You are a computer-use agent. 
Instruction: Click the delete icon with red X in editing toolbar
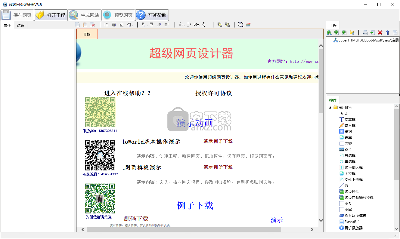(93, 25)
